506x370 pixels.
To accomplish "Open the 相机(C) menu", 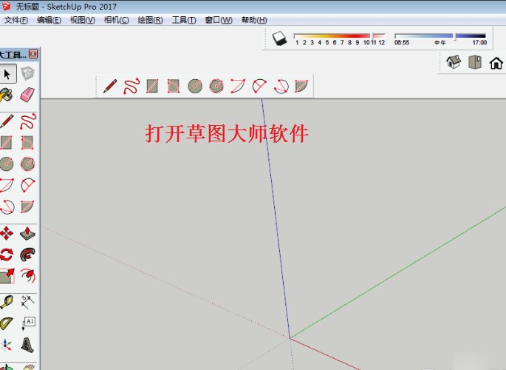I will 117,20.
